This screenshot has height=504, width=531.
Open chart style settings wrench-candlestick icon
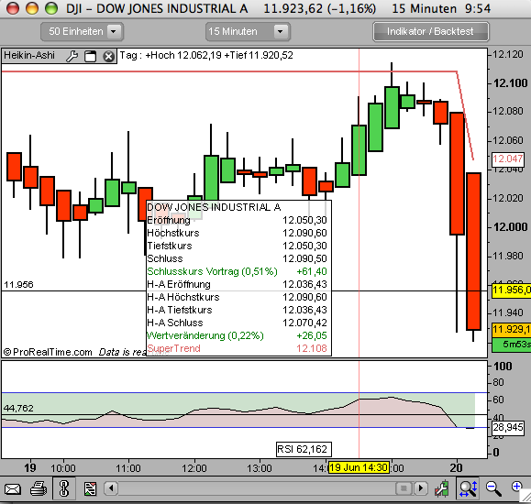click(442, 488)
